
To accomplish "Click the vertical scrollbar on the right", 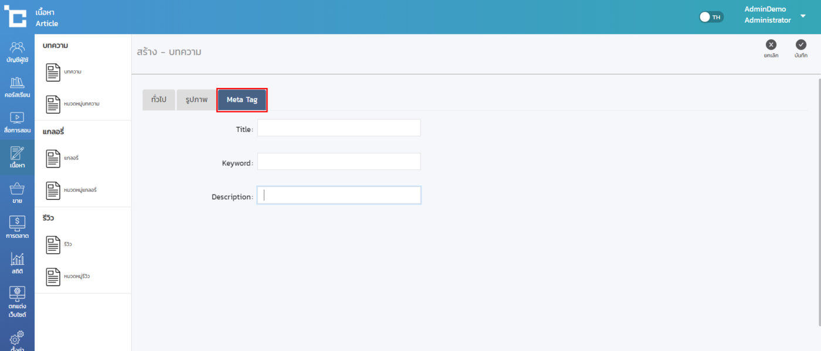I will pyautogui.click(x=819, y=199).
